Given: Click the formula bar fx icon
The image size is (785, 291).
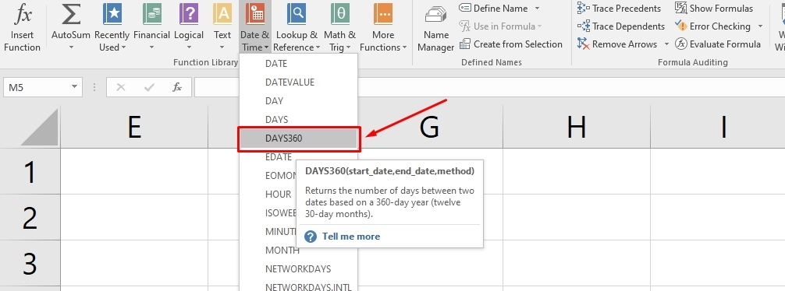Looking at the screenshot, I should coord(177,87).
